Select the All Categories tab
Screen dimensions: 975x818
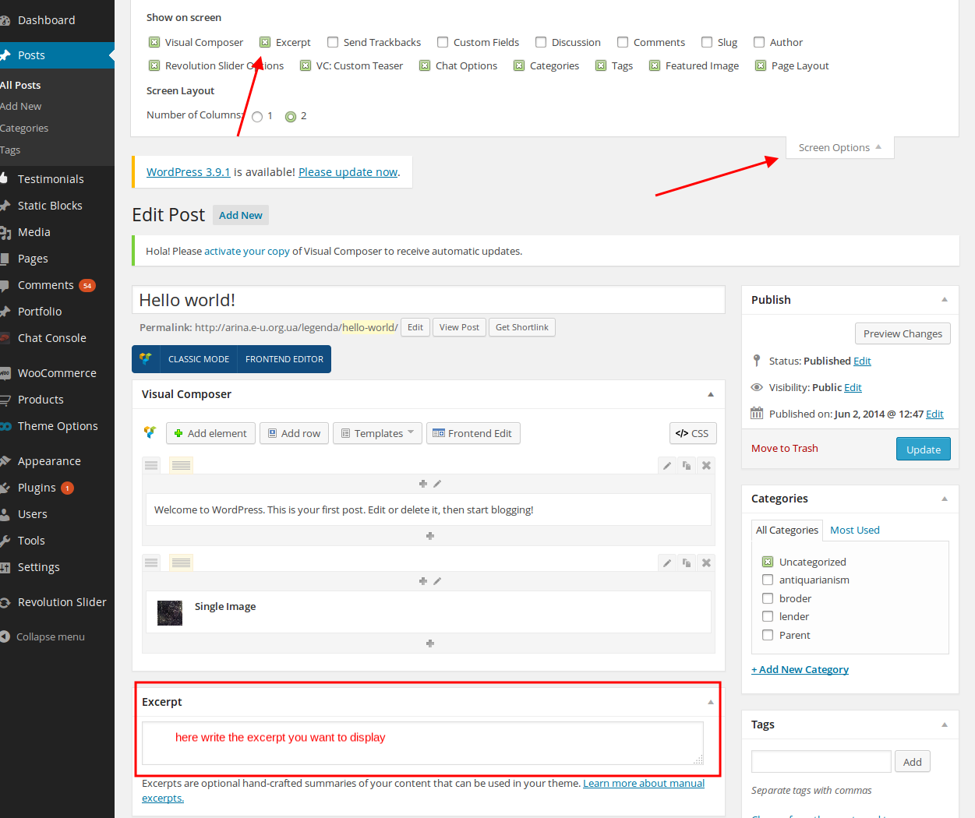tap(787, 530)
